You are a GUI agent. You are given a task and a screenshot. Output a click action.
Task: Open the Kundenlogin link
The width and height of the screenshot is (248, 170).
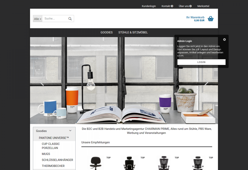[149, 6]
